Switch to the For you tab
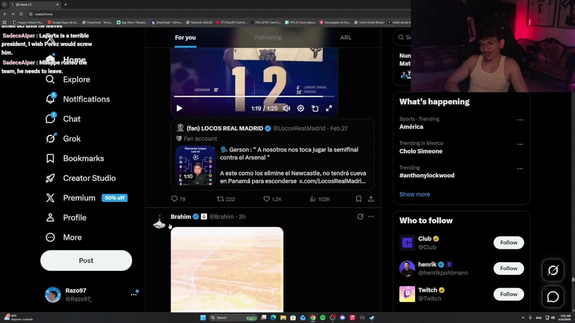The image size is (575, 323). click(185, 38)
